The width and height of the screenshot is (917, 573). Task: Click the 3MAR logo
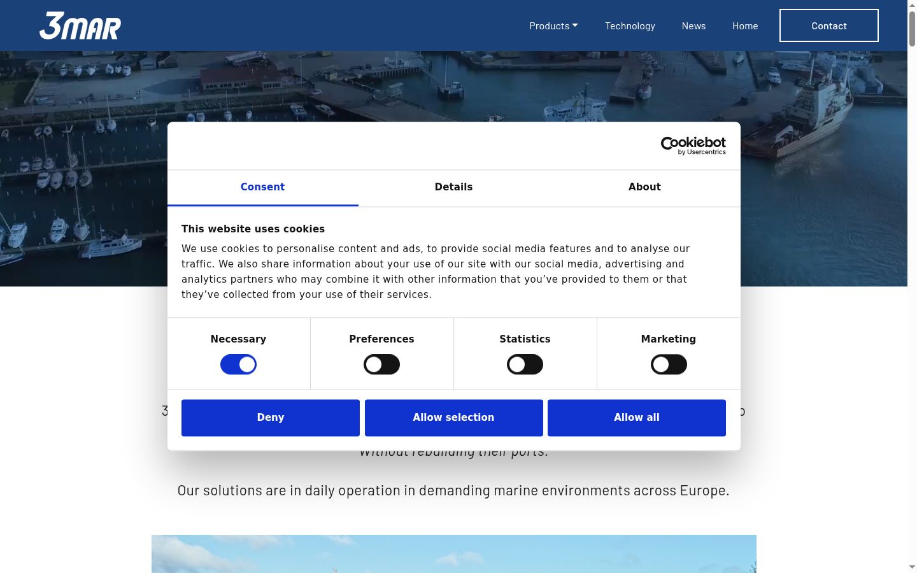point(80,25)
